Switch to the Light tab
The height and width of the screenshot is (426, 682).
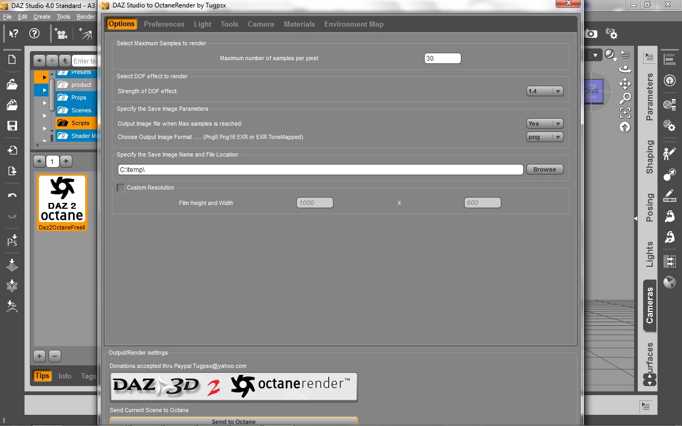[x=202, y=24]
